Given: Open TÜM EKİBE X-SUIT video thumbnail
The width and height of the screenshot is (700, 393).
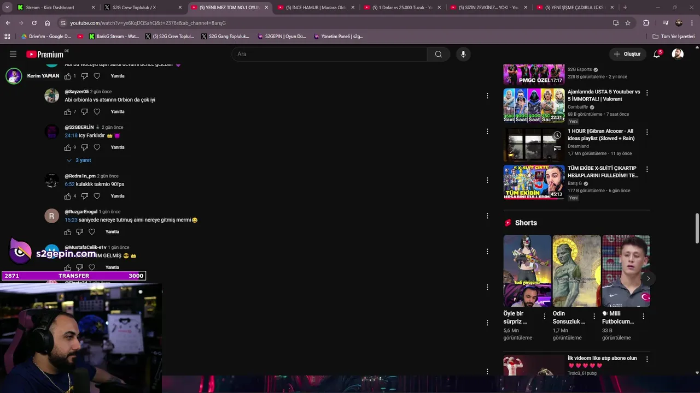Looking at the screenshot, I should [x=534, y=182].
